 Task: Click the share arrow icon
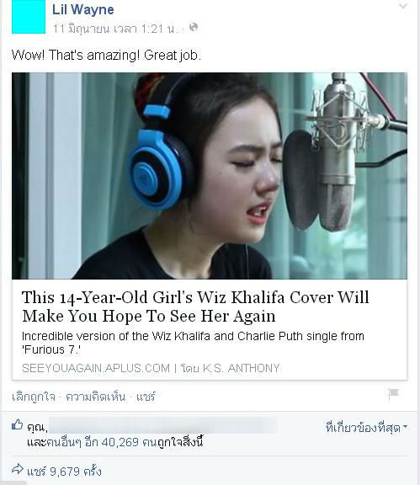coord(18,469)
